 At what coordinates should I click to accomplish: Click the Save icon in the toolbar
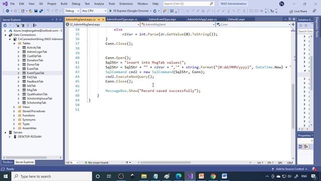click(36, 11)
